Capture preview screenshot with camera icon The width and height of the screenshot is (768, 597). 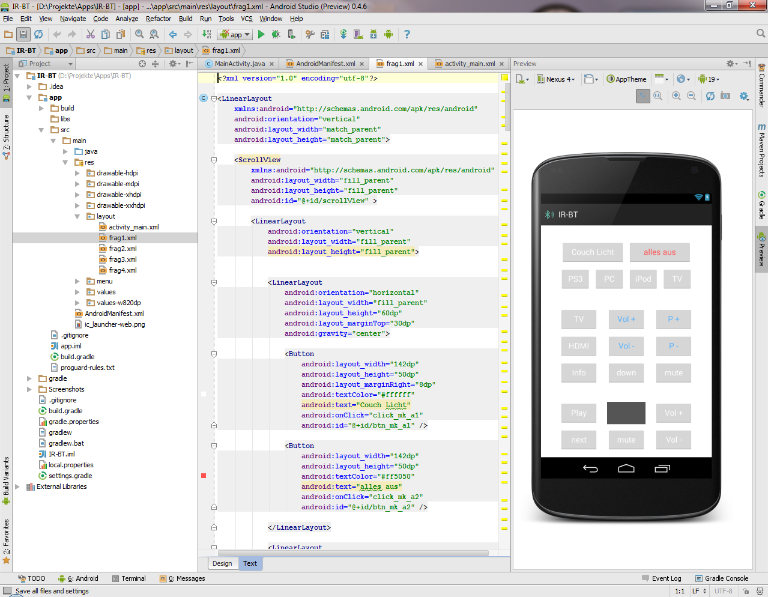[x=725, y=96]
